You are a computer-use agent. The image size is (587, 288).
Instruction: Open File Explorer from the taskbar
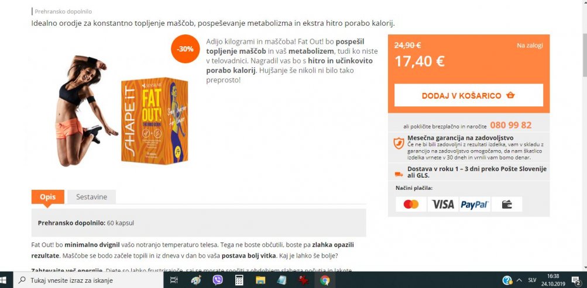[x=260, y=280]
